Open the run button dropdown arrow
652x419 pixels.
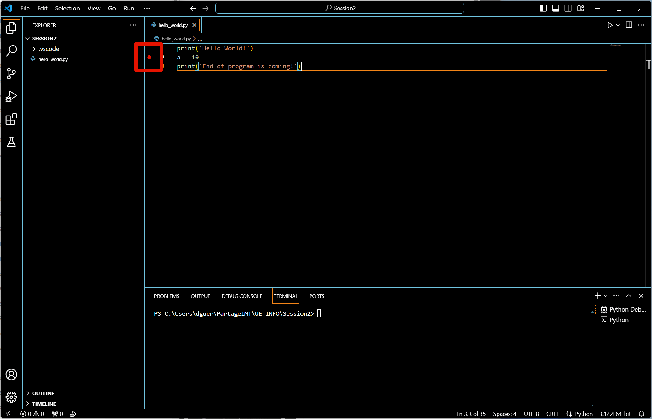click(618, 25)
